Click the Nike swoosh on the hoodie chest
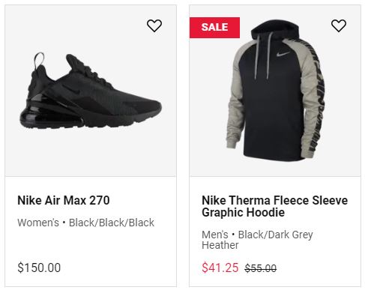 click(x=283, y=54)
